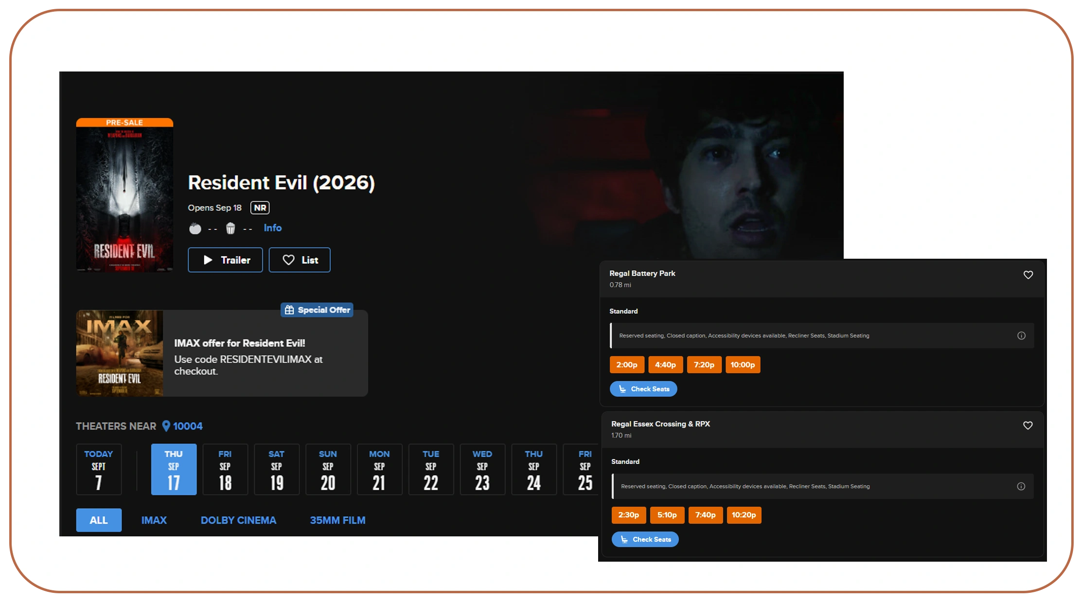Select Saturday Sep 19 date
1081x603 pixels.
click(x=277, y=469)
